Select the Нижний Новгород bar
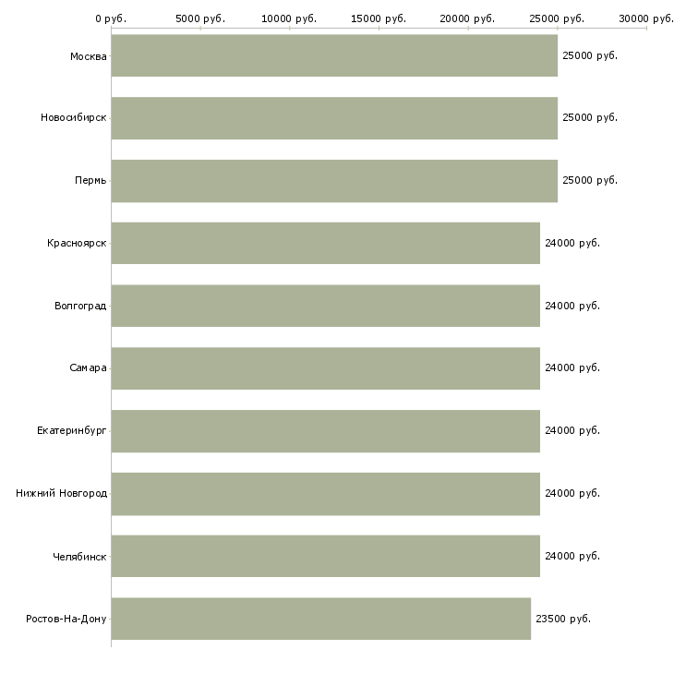 pyautogui.click(x=325, y=493)
